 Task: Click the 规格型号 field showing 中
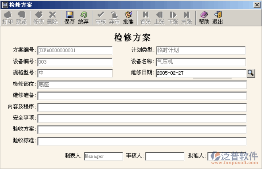pos(75,73)
